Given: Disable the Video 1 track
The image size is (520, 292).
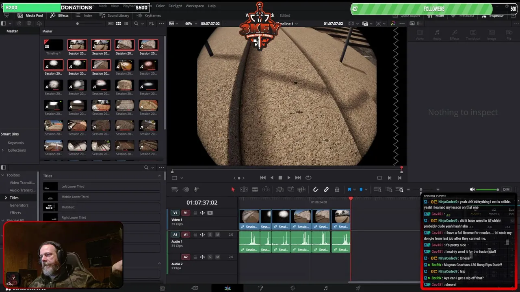Looking at the screenshot, I should [210, 213].
